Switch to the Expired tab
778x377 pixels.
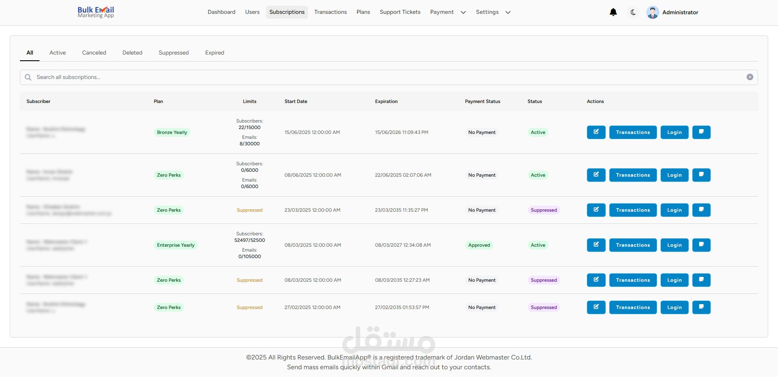(214, 53)
